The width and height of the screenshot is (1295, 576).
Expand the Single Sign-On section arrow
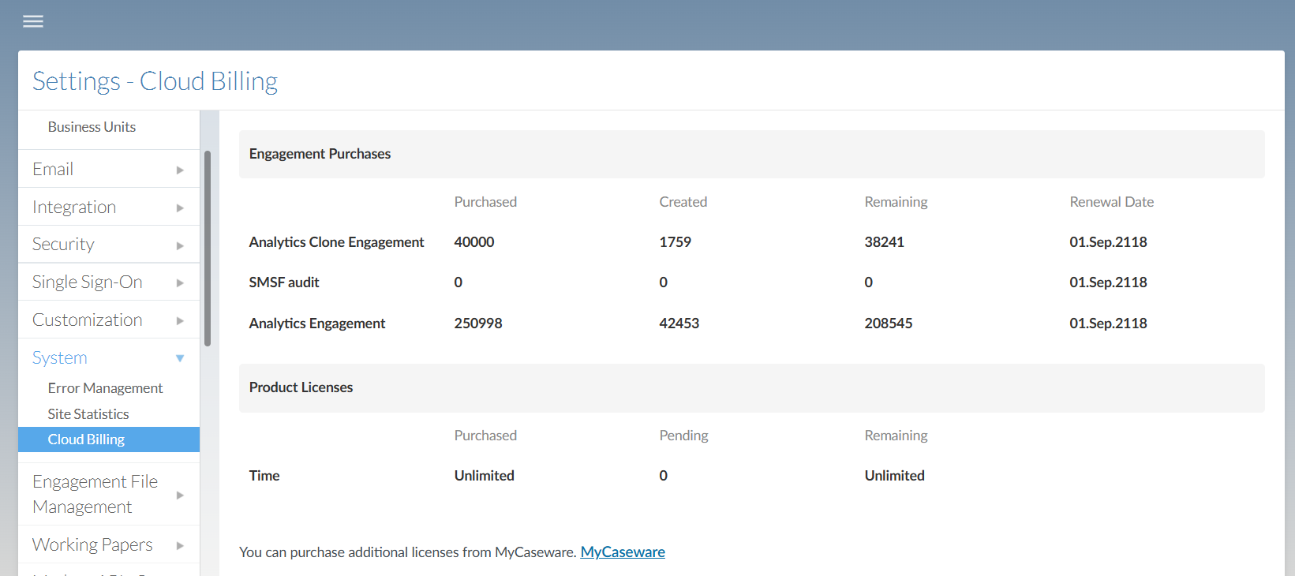pos(180,282)
